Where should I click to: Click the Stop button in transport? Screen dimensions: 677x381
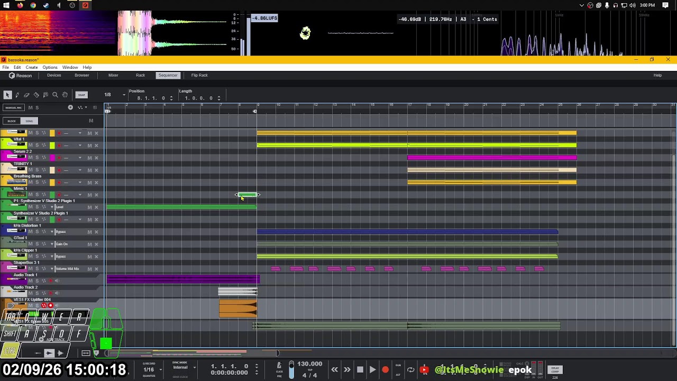360,370
